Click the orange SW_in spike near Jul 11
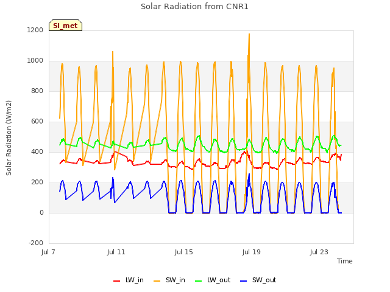The image size is (390, 292). coord(113,53)
